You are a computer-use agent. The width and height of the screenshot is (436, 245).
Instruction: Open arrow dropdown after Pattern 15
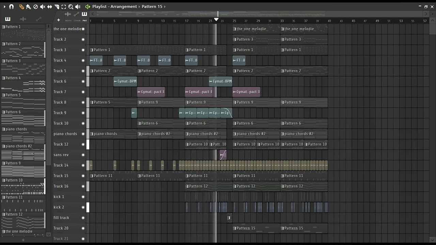point(165,6)
